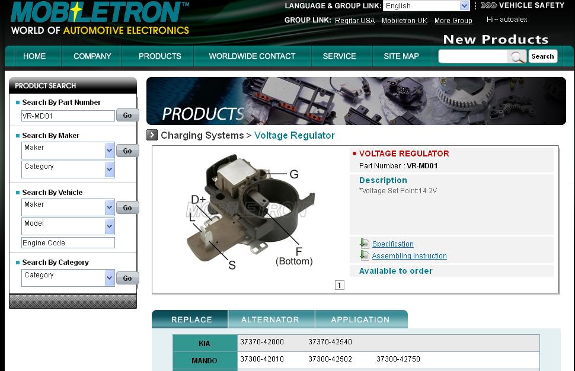The width and height of the screenshot is (575, 371).
Task: Open the Regitar USA group link
Action: click(x=354, y=21)
